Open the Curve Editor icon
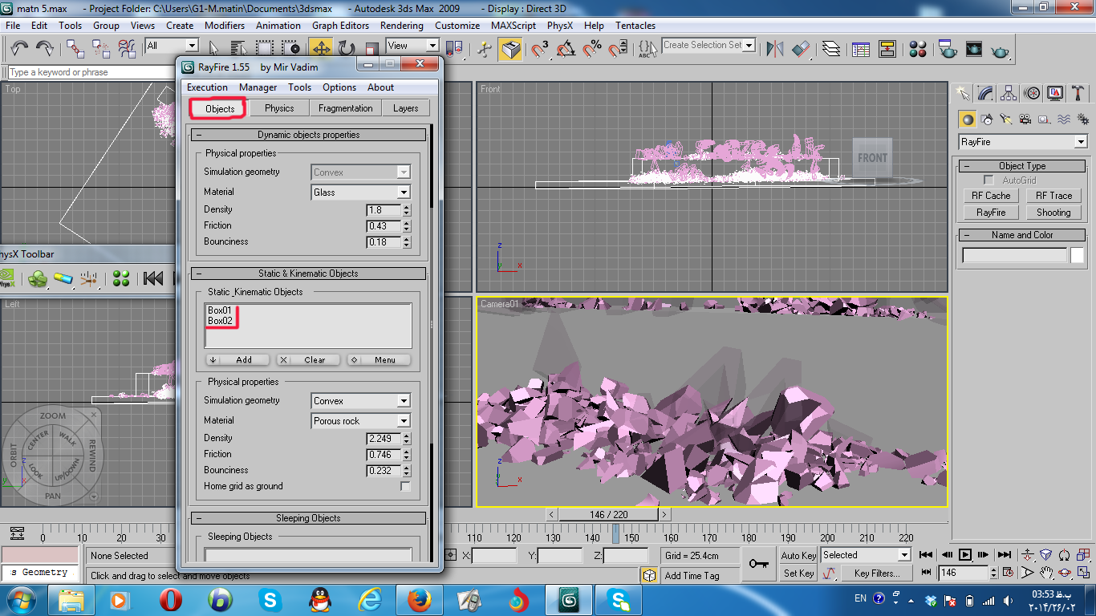The width and height of the screenshot is (1096, 616). [x=861, y=48]
